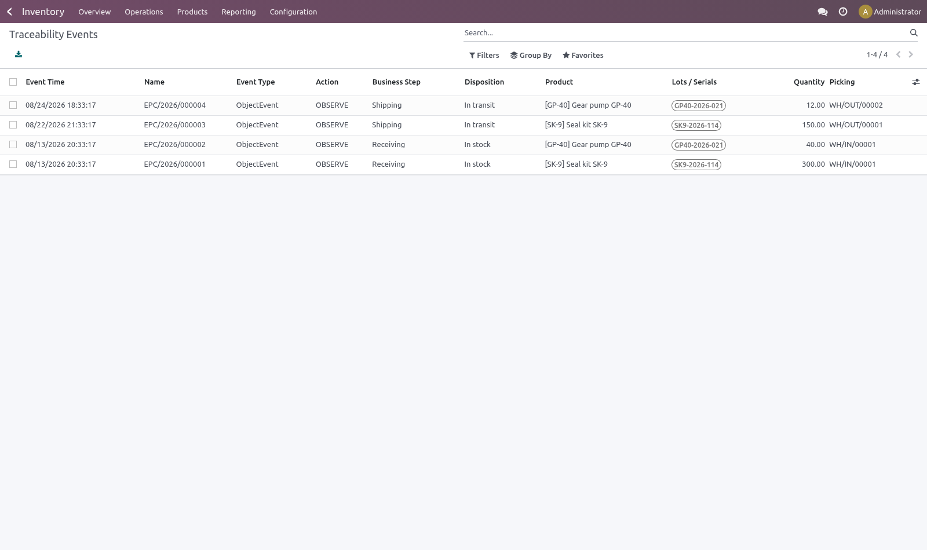Open the Administrator avatar menu
Image resolution: width=927 pixels, height=550 pixels.
pos(890,12)
